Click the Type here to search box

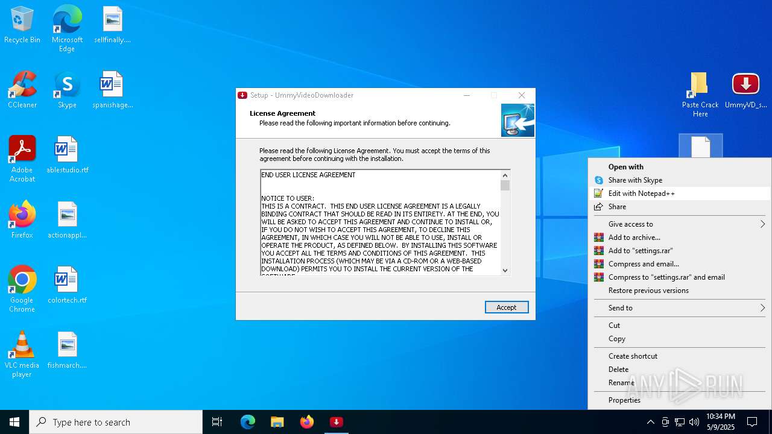pyautogui.click(x=116, y=422)
